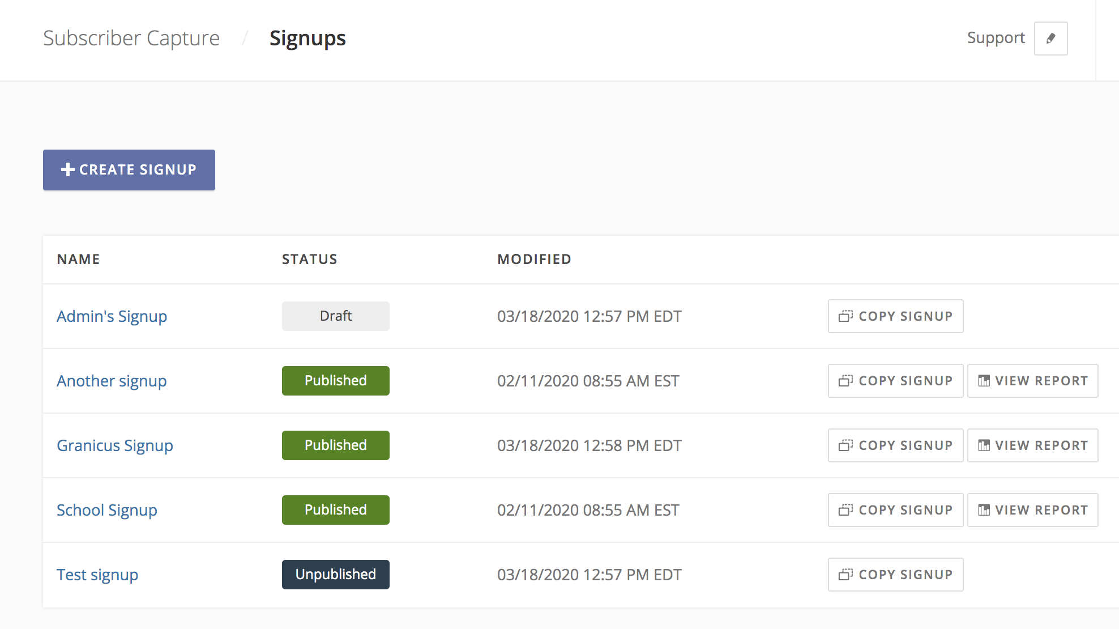Click the View Report icon for Granicus Signup
Screen dimensions: 1119x629
pos(984,445)
